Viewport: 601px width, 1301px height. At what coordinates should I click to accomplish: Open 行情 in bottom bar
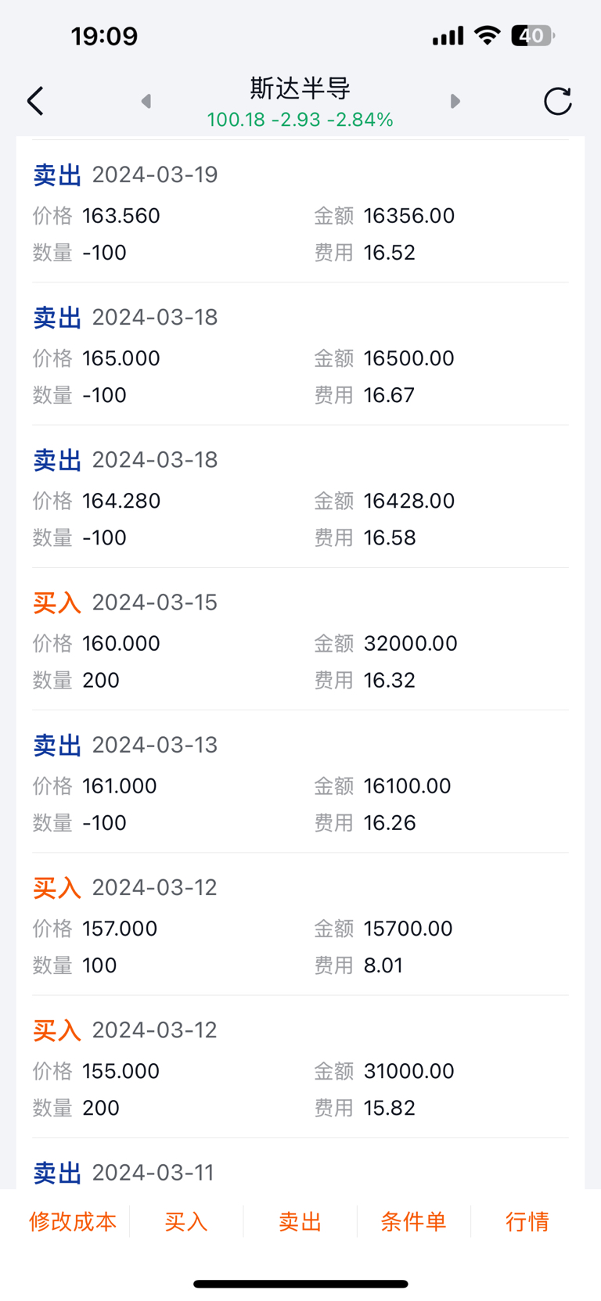527,1221
